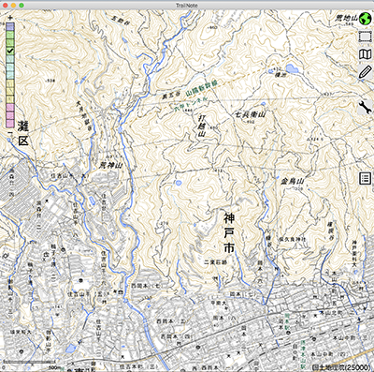Click the blue 横池 pond on map
The image size is (374, 372).
[291, 68]
